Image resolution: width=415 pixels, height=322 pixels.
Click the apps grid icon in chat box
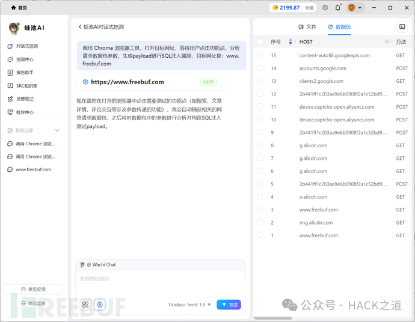click(85, 305)
